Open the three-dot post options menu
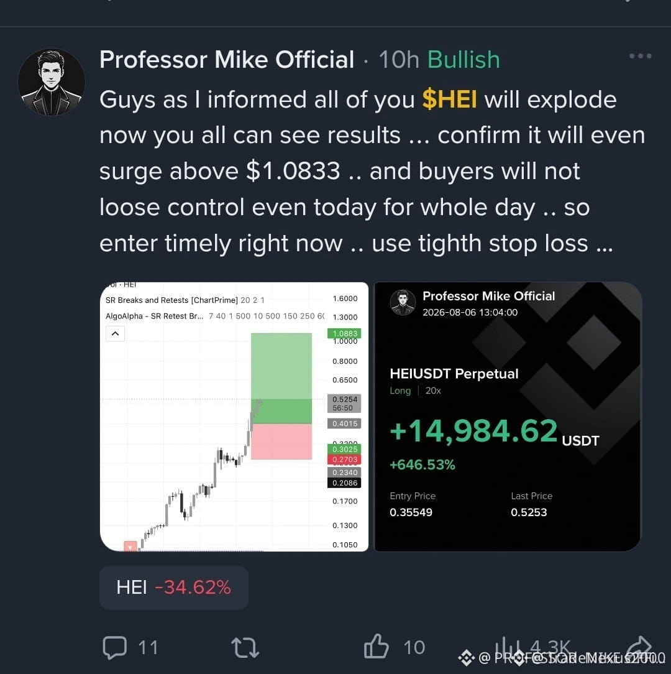The height and width of the screenshot is (674, 671). pos(640,56)
